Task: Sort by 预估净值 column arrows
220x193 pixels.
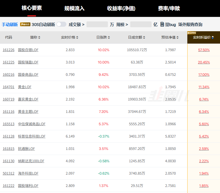Action: (x=178, y=37)
